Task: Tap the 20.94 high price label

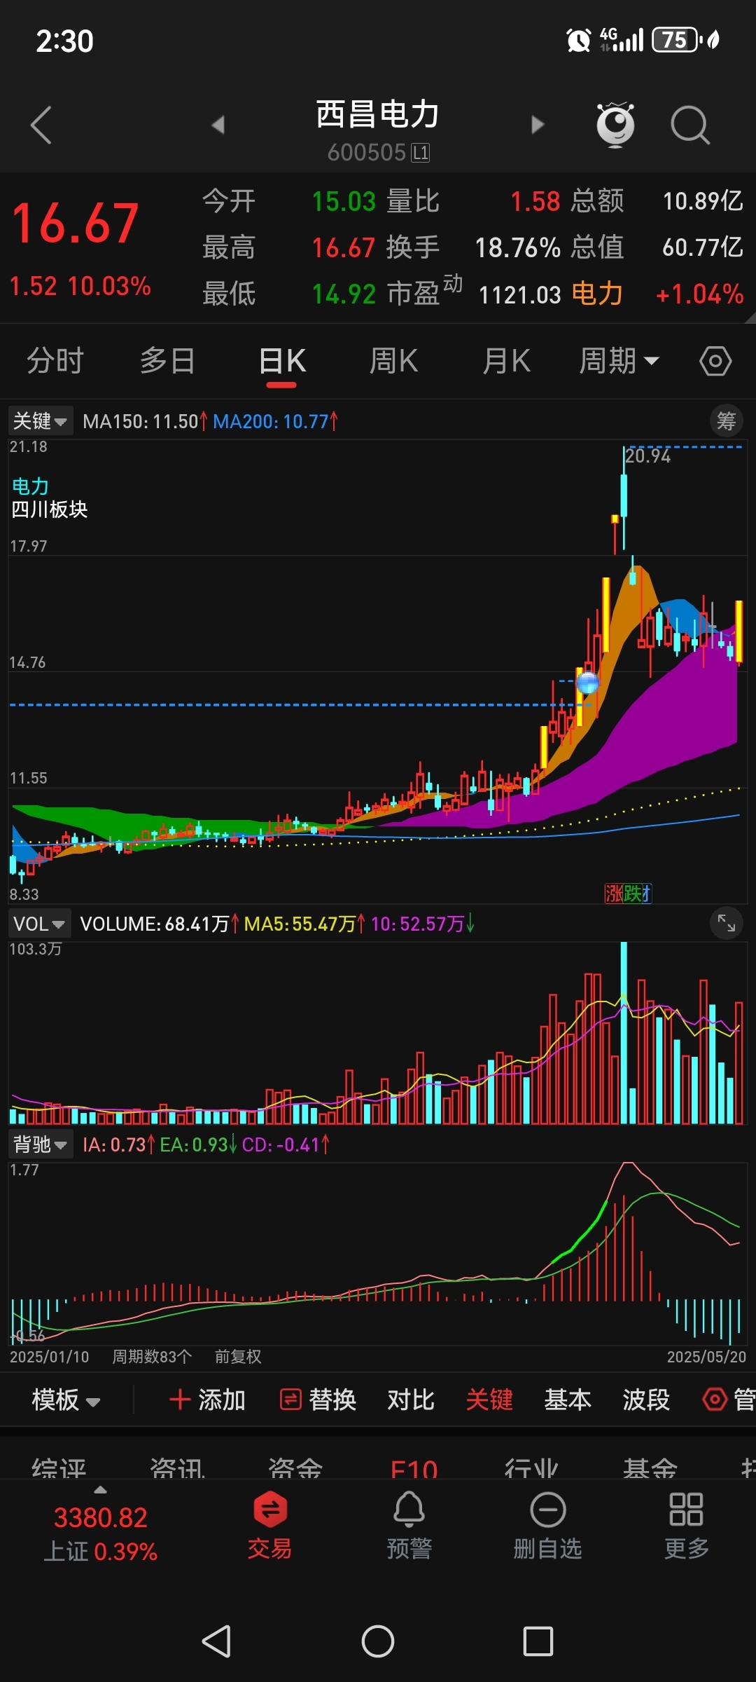Action: tap(647, 456)
